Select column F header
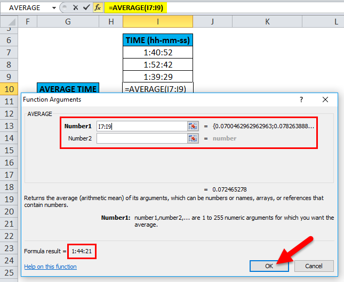 27,21
